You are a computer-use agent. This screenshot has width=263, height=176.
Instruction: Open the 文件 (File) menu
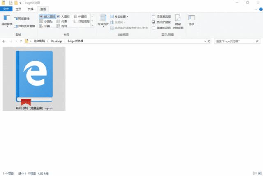point(6,9)
